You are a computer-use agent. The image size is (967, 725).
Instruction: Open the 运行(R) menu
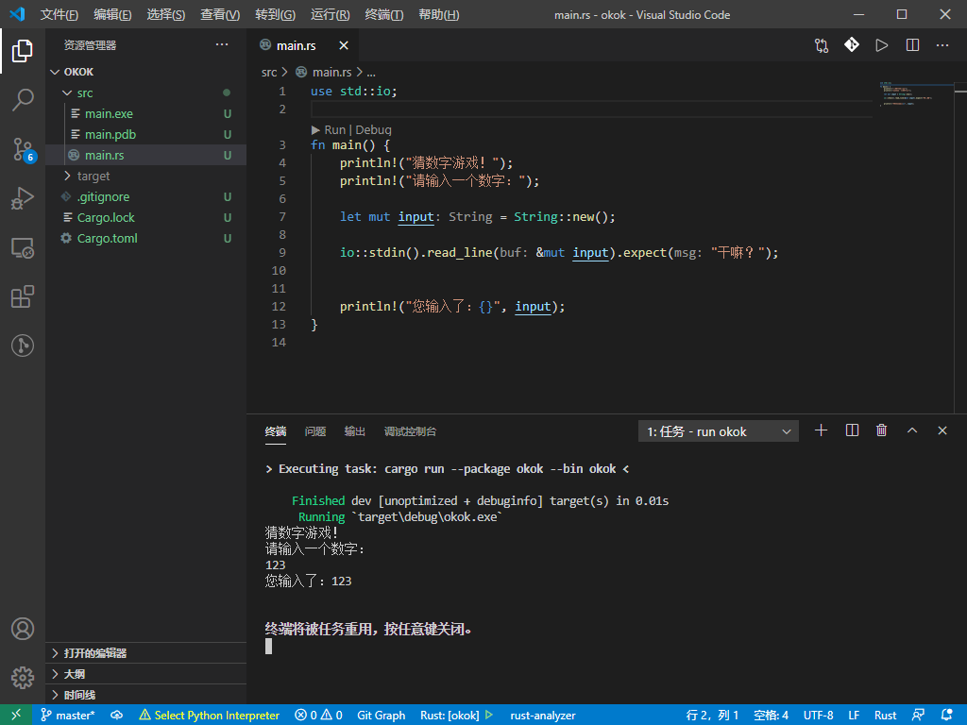pos(330,14)
